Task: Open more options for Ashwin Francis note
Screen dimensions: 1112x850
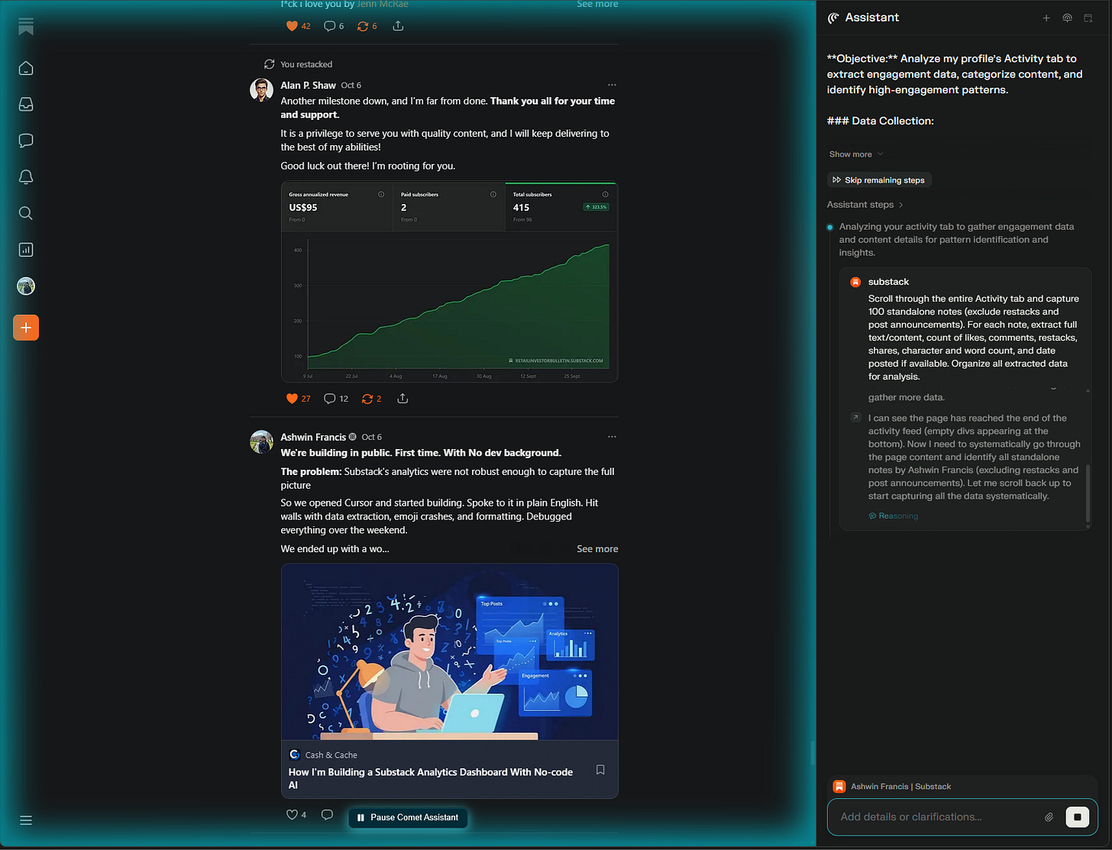Action: [x=612, y=437]
